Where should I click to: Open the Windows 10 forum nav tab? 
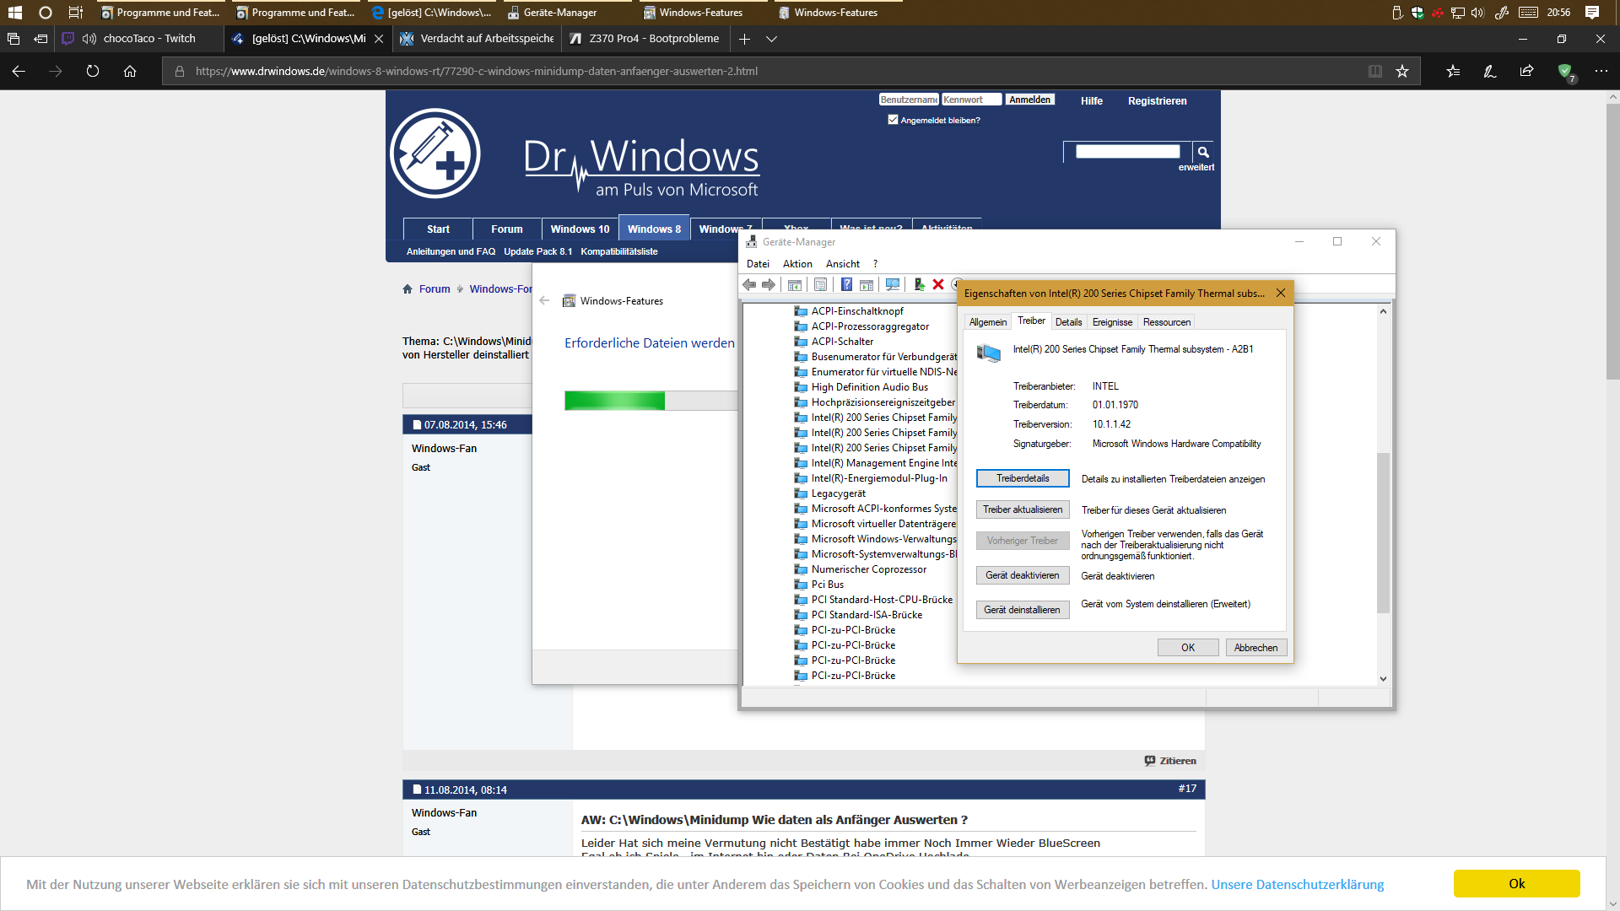click(580, 229)
